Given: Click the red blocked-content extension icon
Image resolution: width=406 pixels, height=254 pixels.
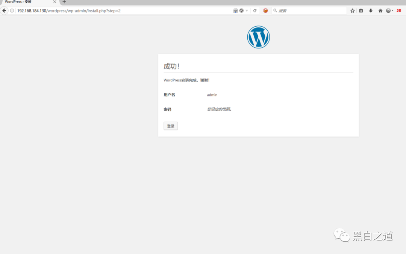Looking at the screenshot, I should (x=265, y=11).
